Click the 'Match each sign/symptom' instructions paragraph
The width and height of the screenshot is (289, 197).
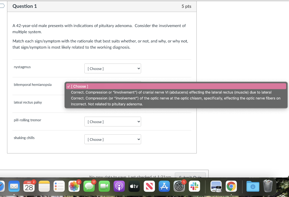[x=100, y=44]
